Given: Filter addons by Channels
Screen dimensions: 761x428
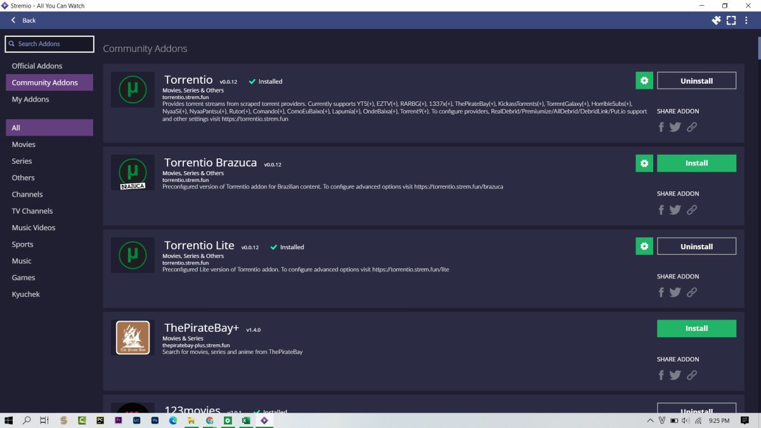Looking at the screenshot, I should [x=49, y=194].
